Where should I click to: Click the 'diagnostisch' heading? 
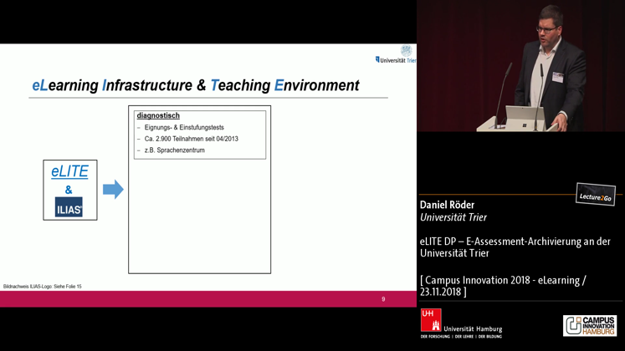pyautogui.click(x=158, y=115)
